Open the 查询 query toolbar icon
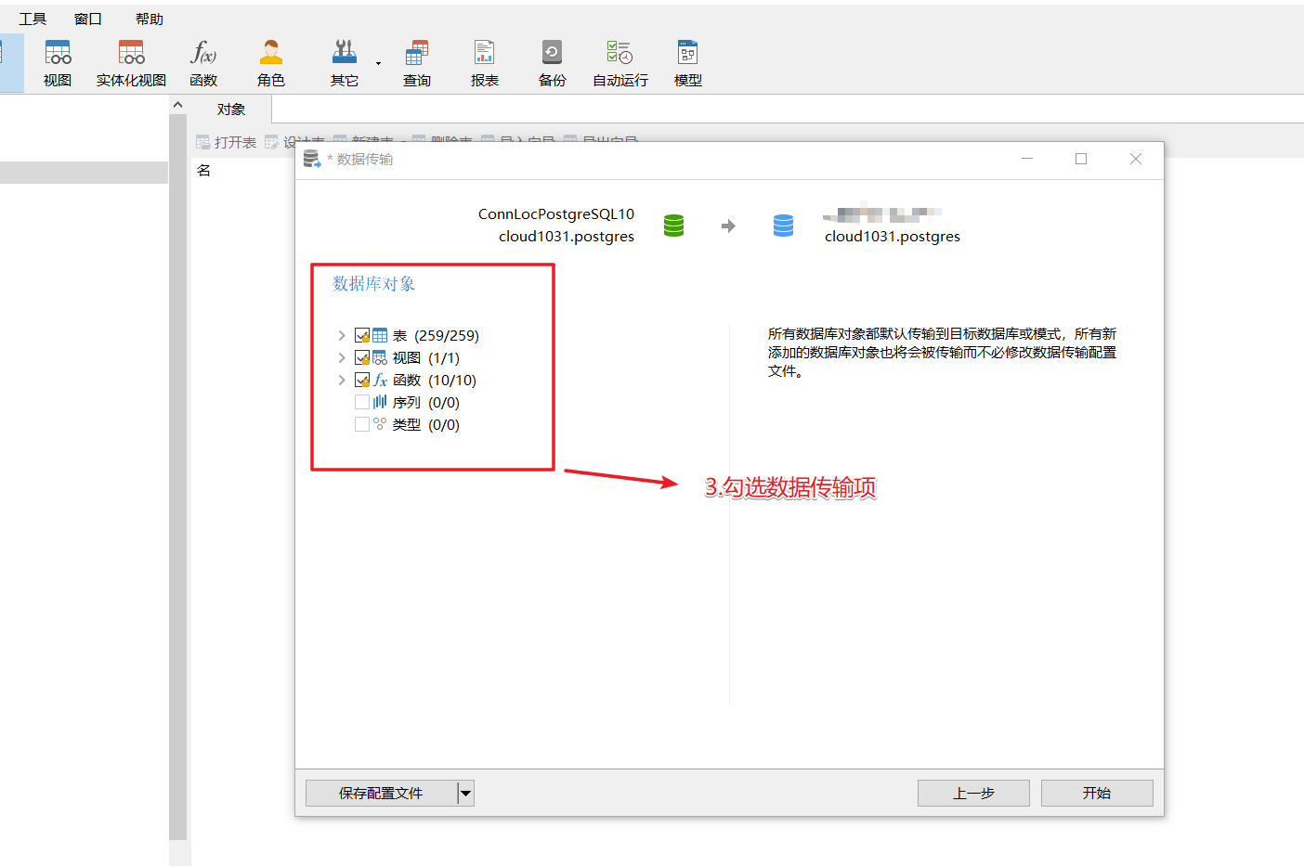 417,63
